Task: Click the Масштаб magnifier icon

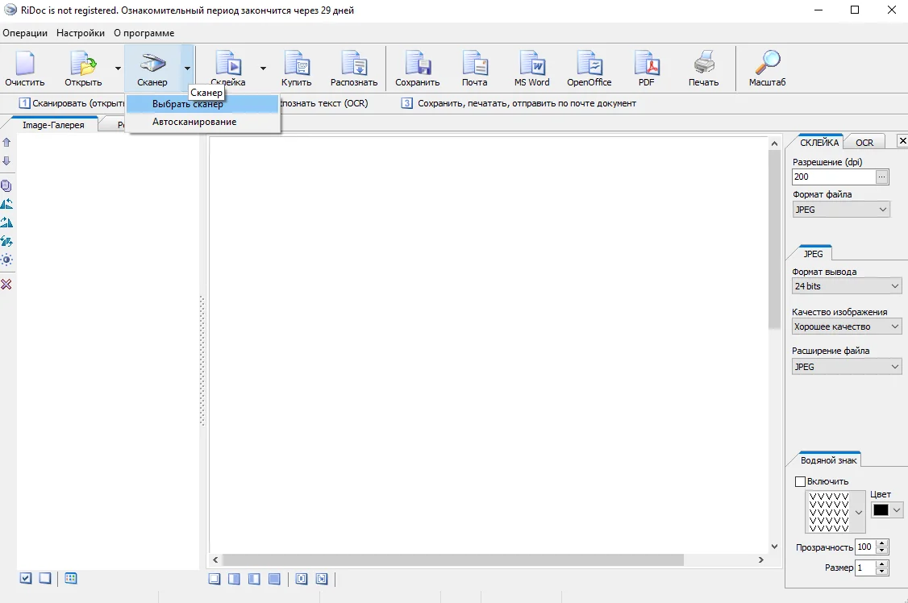Action: pos(766,66)
